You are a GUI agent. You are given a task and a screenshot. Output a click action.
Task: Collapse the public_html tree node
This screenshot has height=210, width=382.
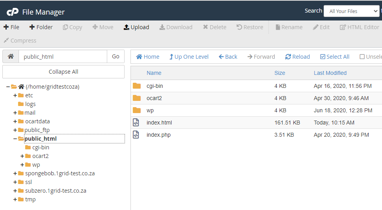[15, 139]
